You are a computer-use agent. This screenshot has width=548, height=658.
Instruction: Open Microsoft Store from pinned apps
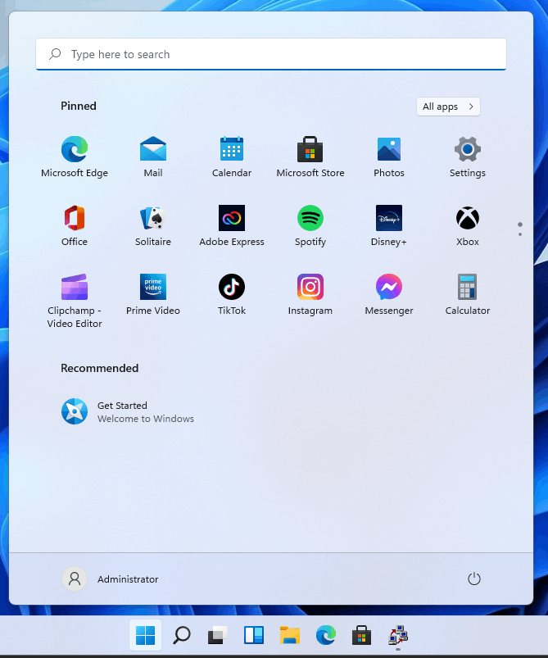click(310, 157)
